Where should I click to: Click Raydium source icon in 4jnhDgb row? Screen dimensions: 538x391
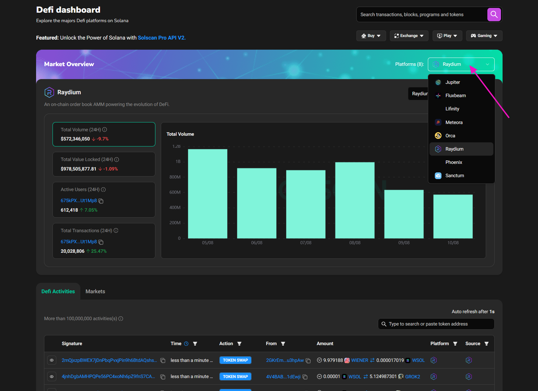coord(469,376)
